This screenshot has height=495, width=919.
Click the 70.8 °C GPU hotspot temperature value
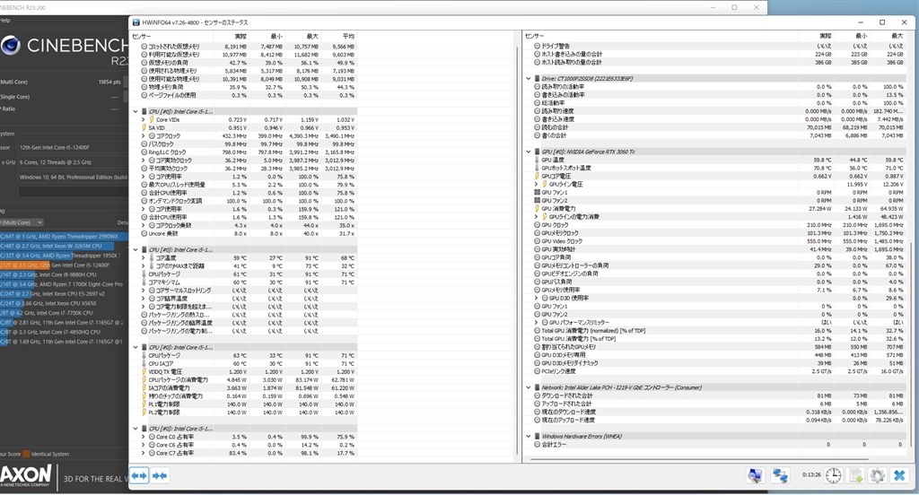(x=822, y=168)
